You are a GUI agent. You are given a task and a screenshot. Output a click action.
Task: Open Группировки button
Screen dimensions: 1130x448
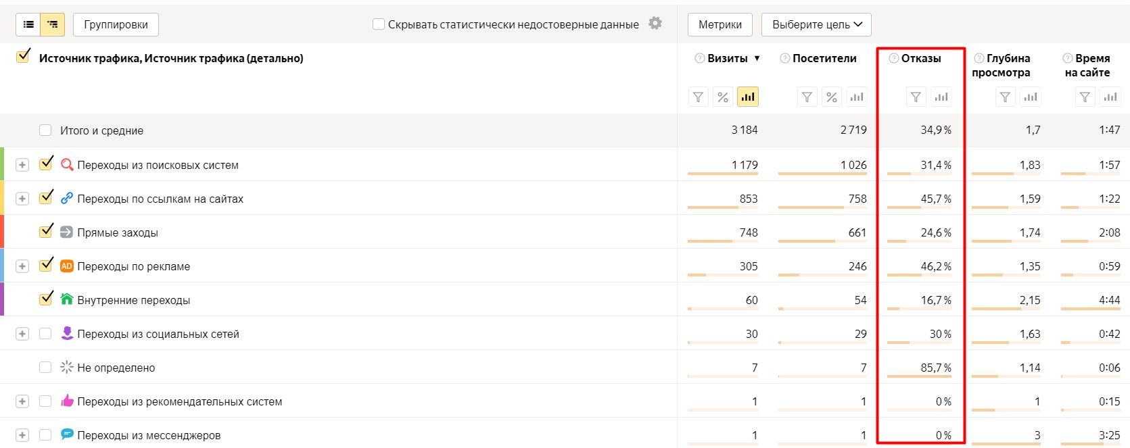(116, 24)
